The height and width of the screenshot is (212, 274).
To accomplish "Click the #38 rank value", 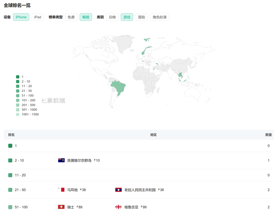I will (x=83, y=190).
